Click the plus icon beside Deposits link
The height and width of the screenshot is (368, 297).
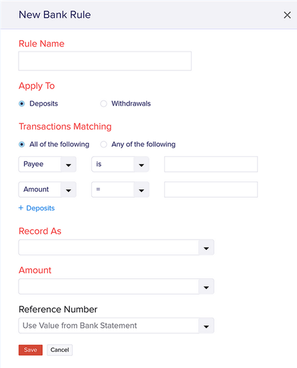21,208
